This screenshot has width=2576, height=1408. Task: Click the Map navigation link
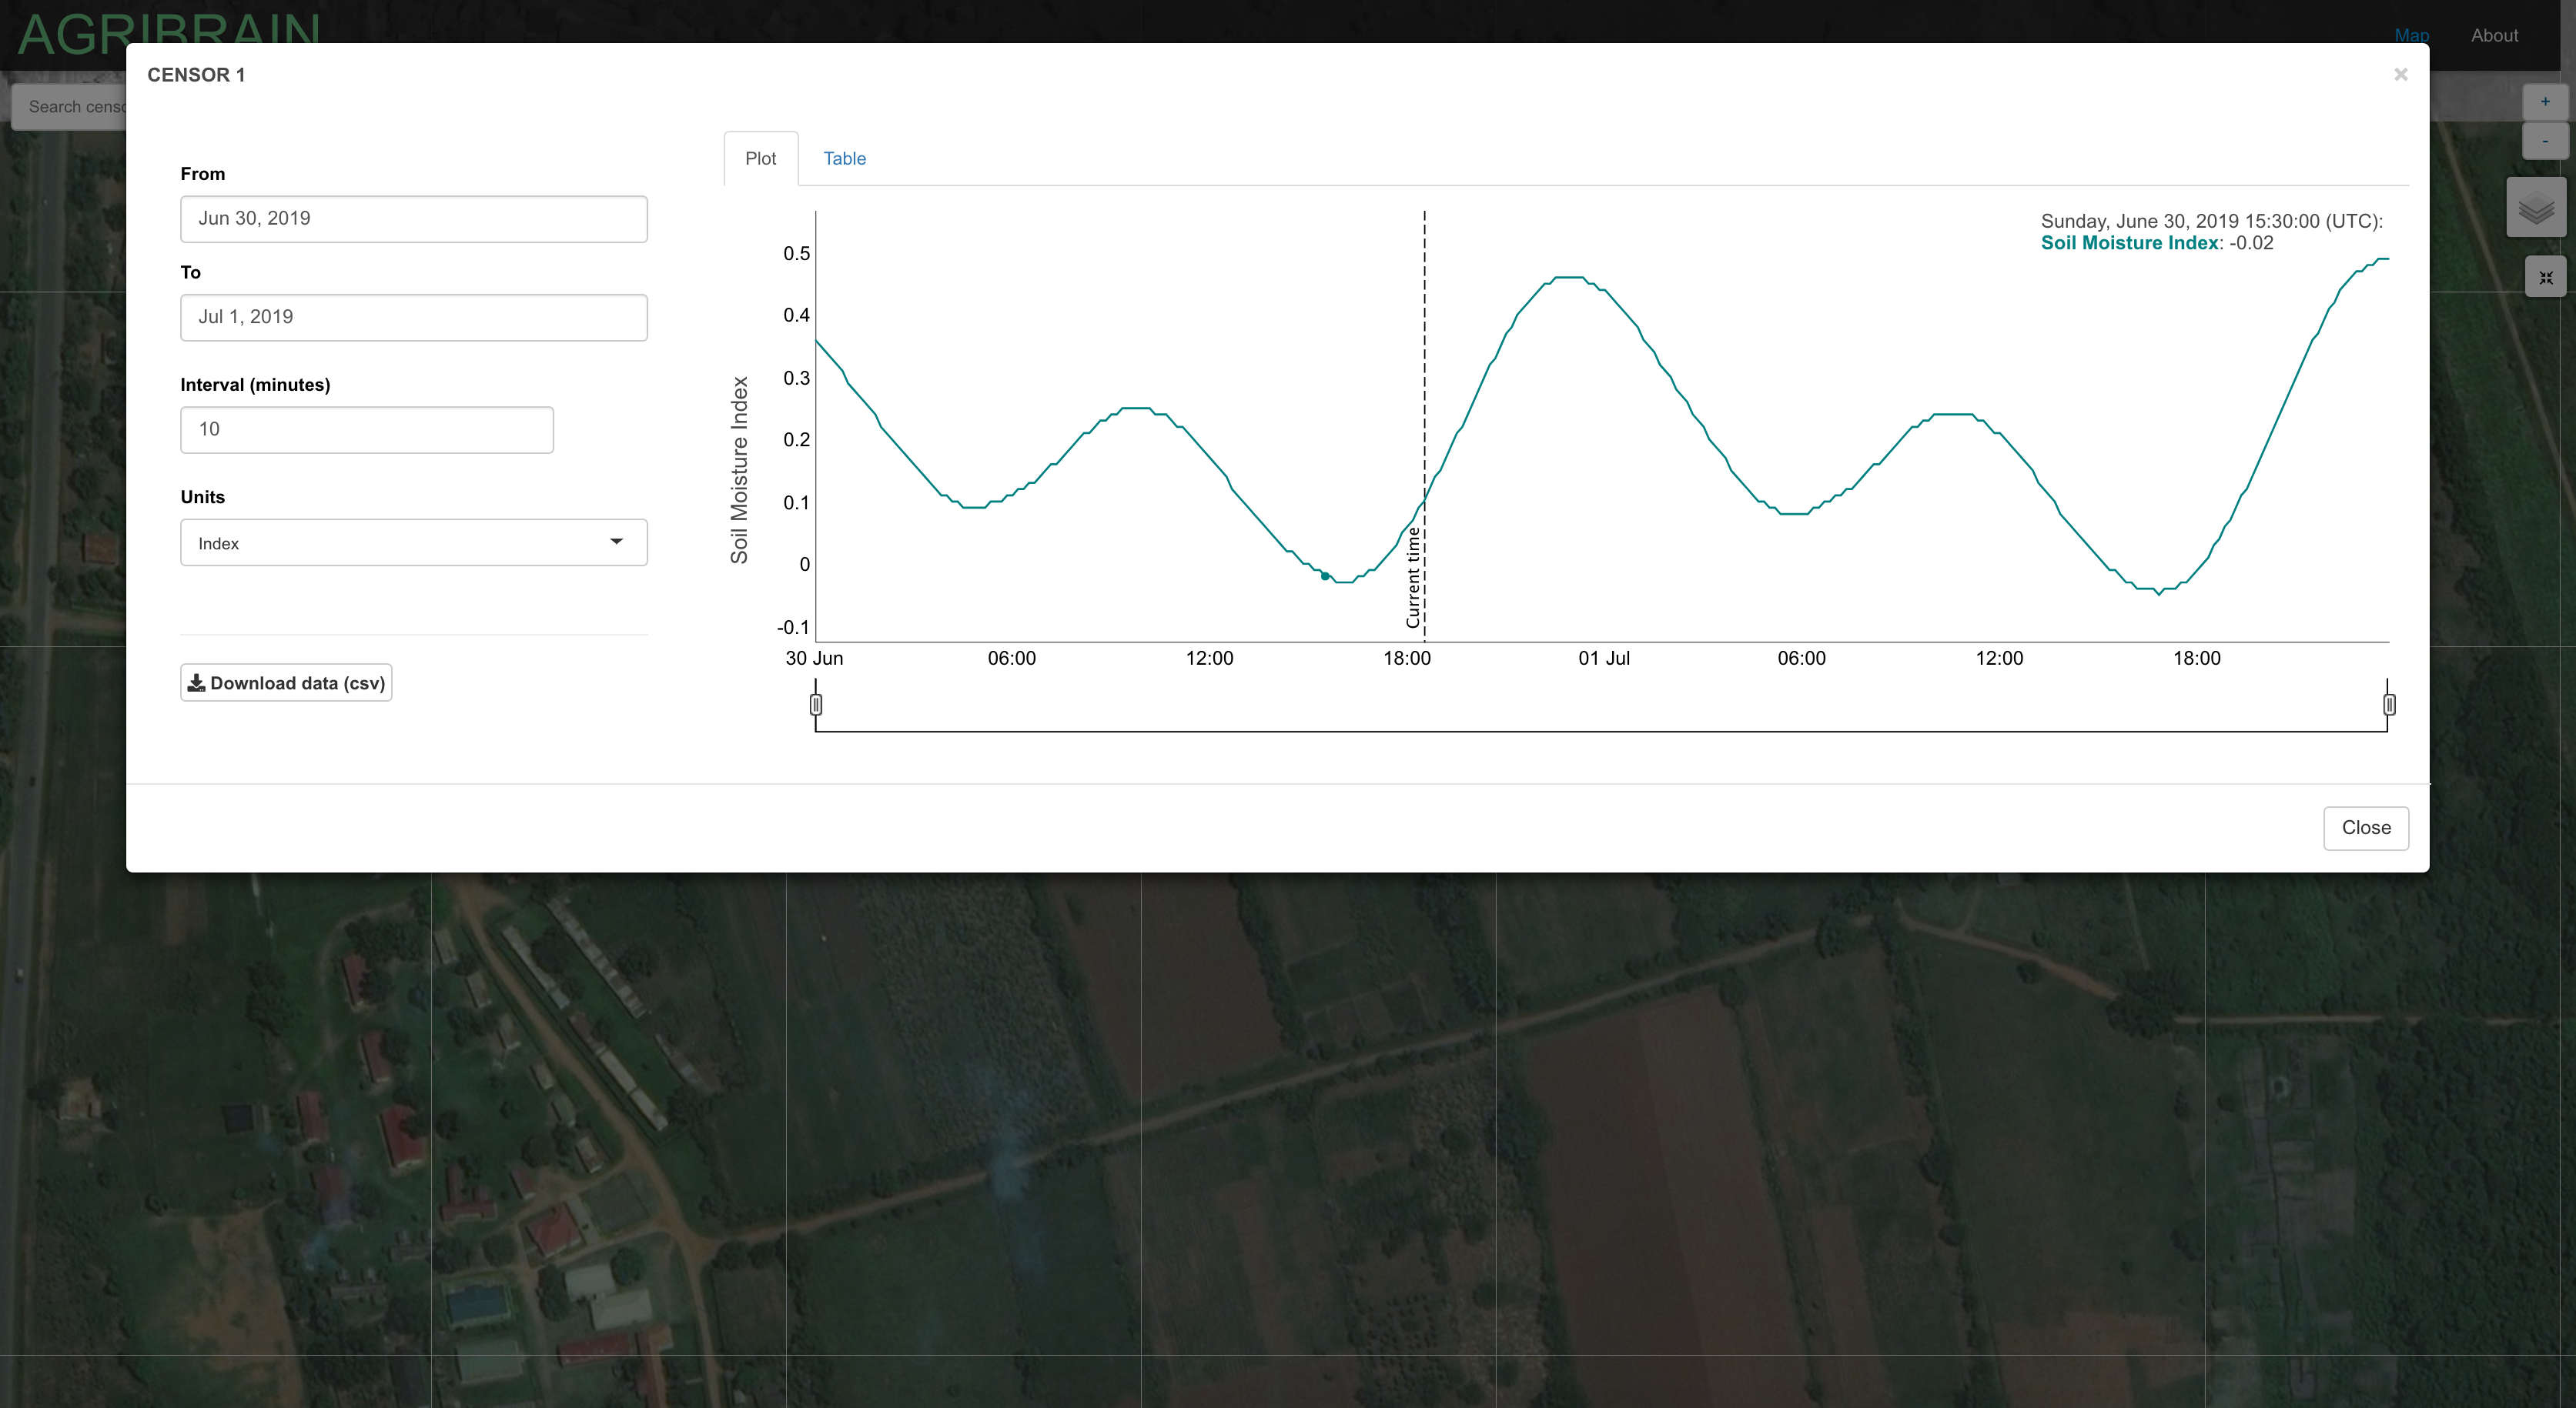pos(2411,35)
